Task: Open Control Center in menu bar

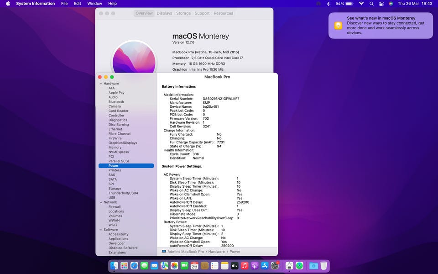Action: pos(381,4)
